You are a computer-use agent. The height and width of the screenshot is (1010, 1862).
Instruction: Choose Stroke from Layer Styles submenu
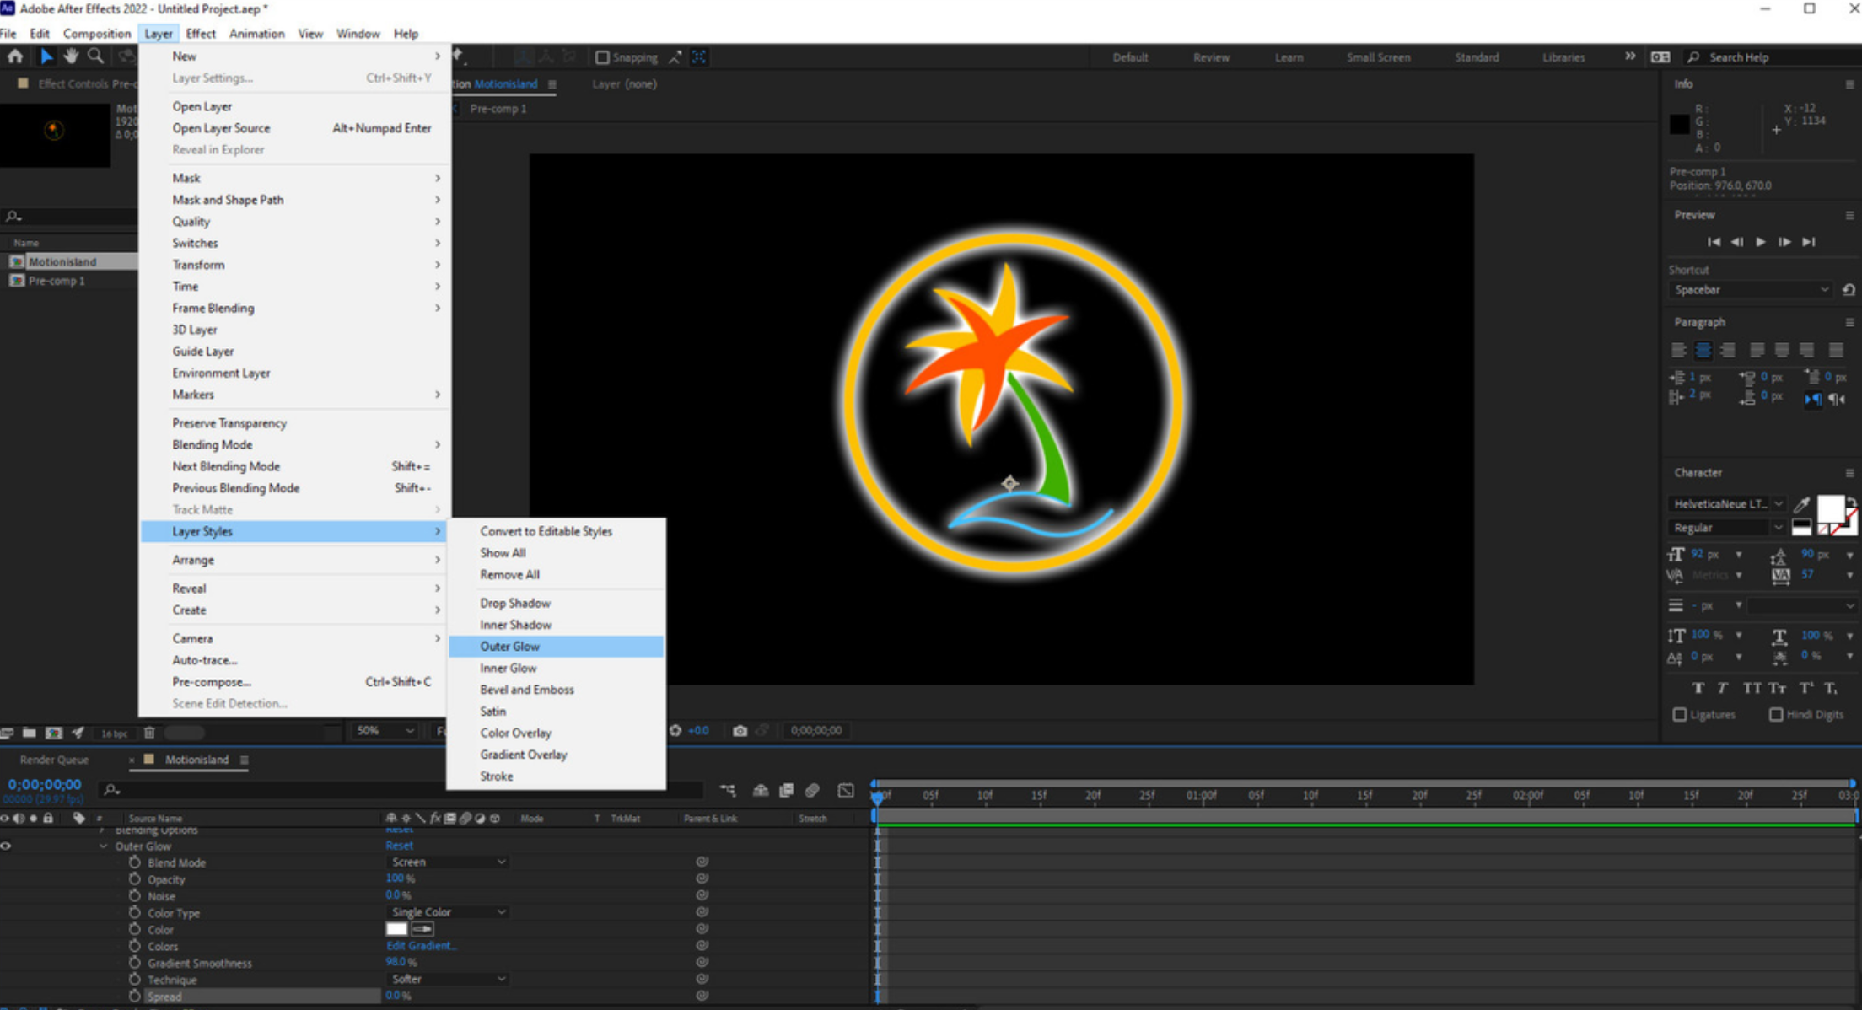click(x=556, y=776)
